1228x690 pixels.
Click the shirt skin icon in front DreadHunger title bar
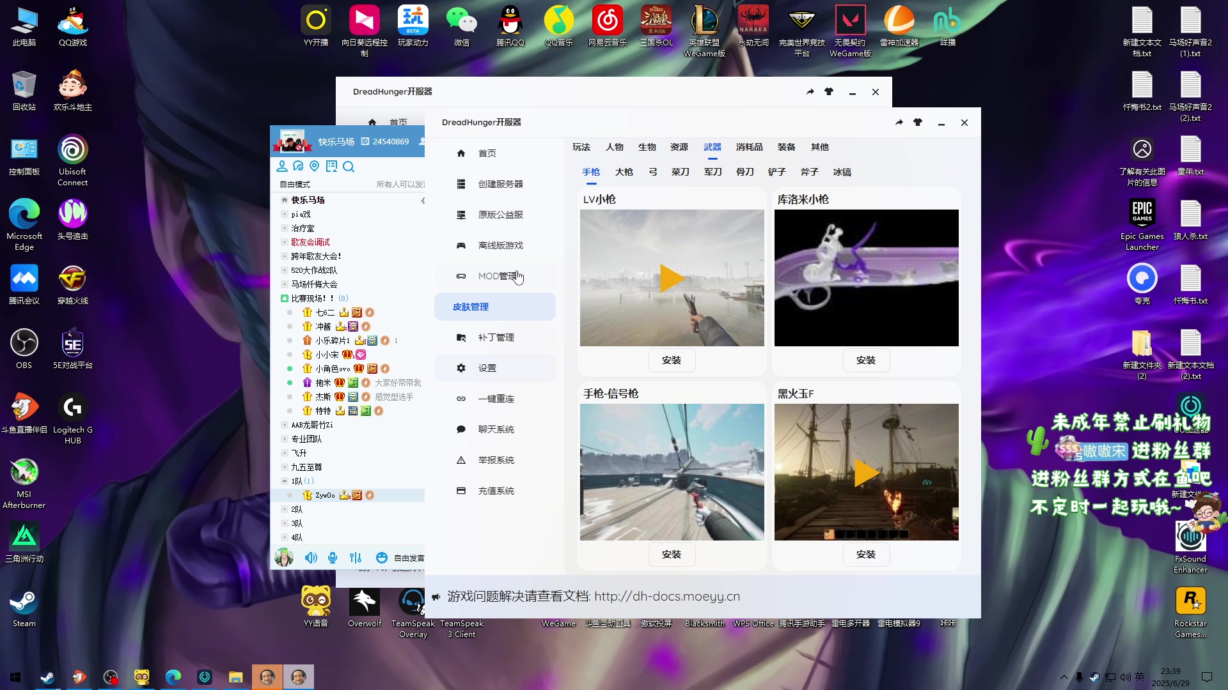[x=918, y=123]
